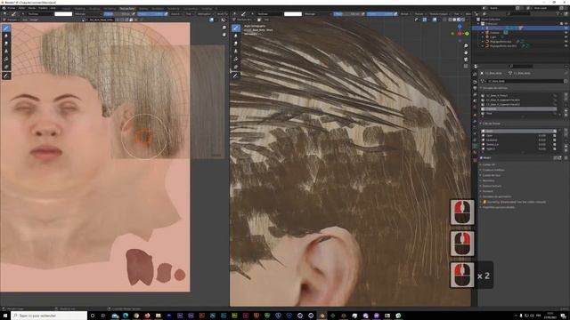Select the Fill tool in the 3D viewport toolbar

pos(235,60)
